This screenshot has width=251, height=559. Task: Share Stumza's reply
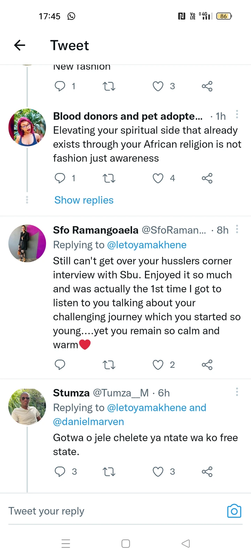(207, 472)
